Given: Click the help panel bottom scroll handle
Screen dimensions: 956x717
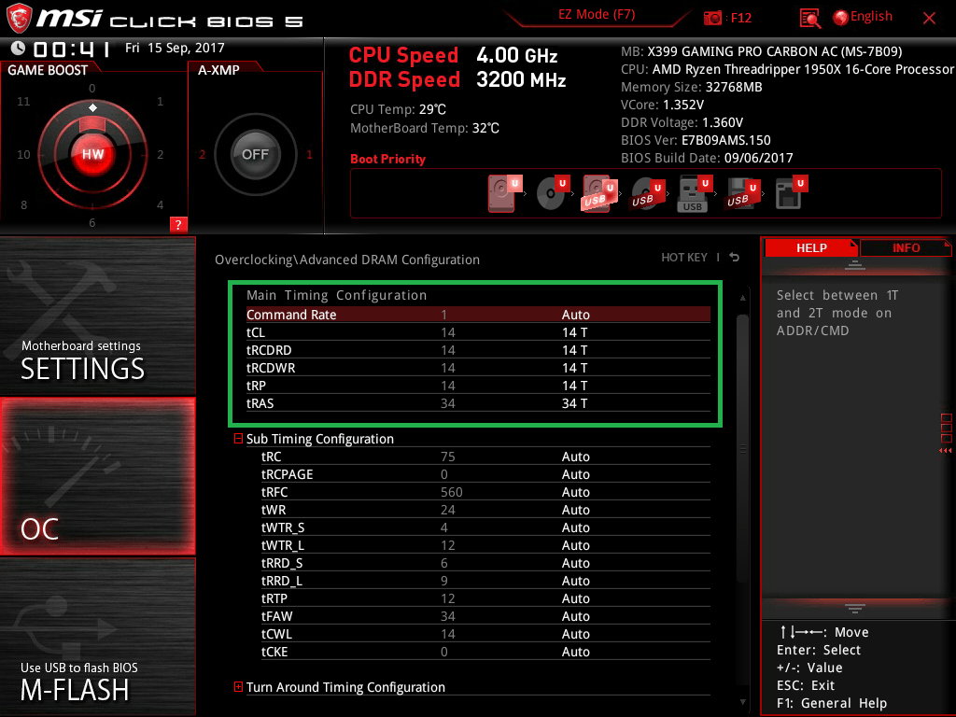Looking at the screenshot, I should [x=855, y=608].
